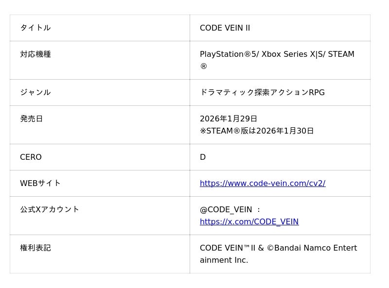Click the CERO rating value D
Image resolution: width=389 pixels, height=288 pixels.
pos(203,157)
